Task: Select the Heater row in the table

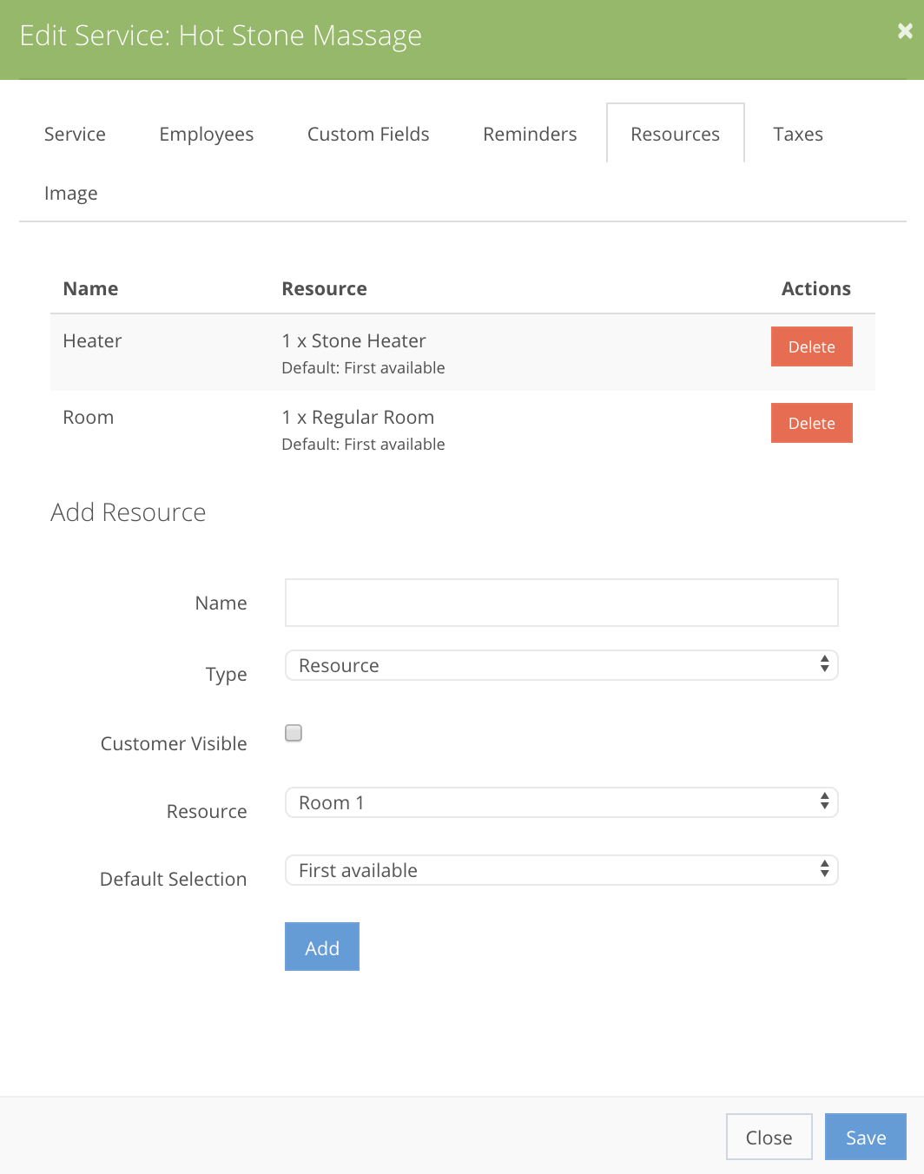Action: 347,352
